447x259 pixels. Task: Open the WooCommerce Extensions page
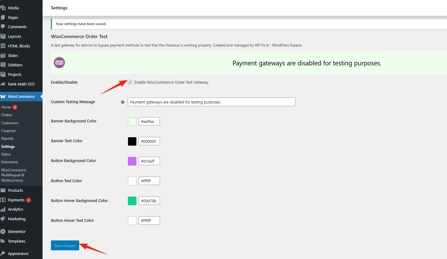click(10, 162)
